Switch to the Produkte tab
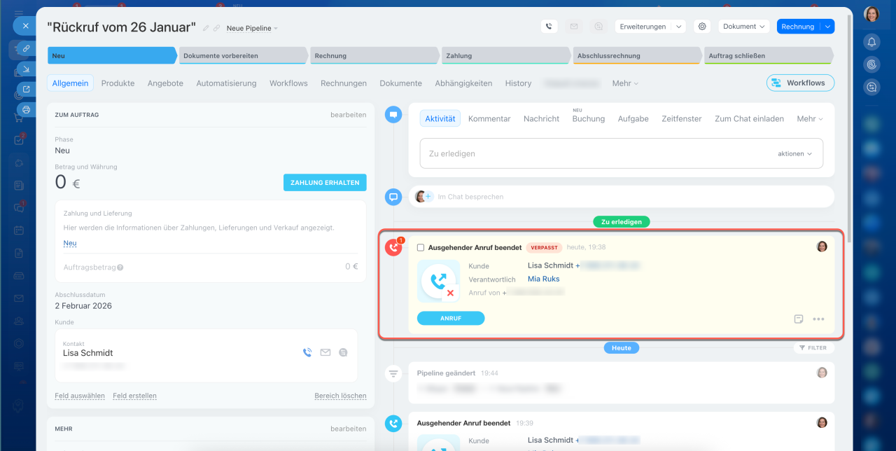The image size is (896, 451). [118, 83]
